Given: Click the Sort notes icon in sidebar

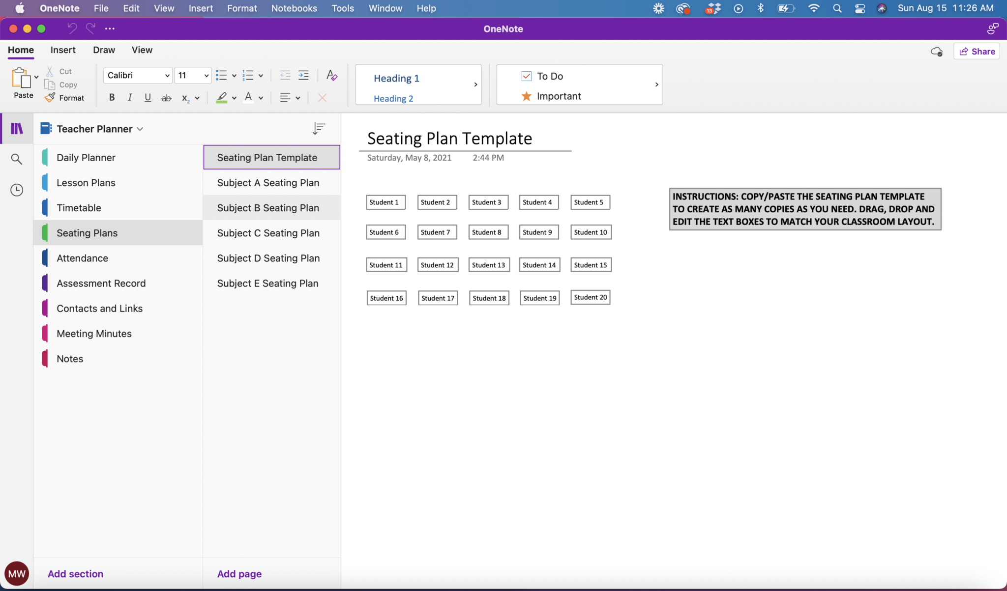Looking at the screenshot, I should [319, 129].
